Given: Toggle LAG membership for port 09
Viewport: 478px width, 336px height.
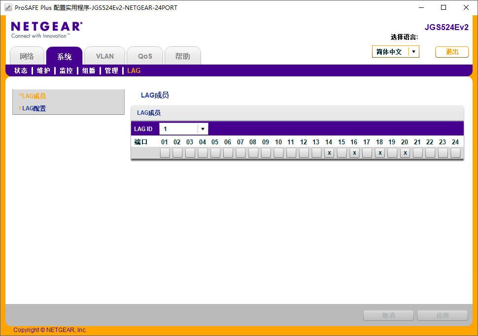Looking at the screenshot, I should [x=266, y=153].
